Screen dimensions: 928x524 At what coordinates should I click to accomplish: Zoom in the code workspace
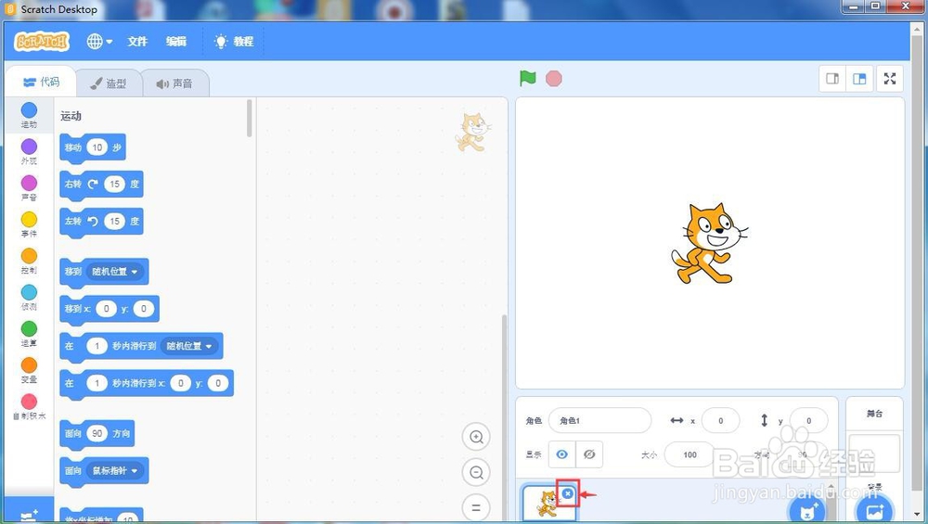[x=476, y=437]
